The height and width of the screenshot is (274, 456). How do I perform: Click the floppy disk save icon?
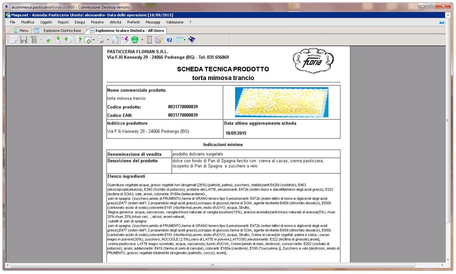24,39
